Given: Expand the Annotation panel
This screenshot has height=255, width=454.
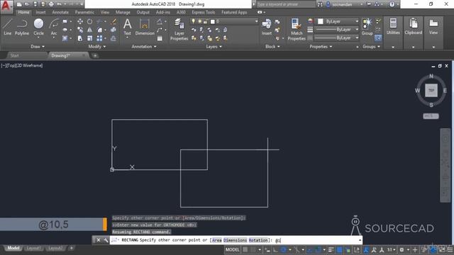Looking at the screenshot, I should [x=144, y=47].
